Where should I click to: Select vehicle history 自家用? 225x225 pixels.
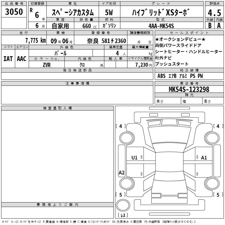click(x=60, y=26)
